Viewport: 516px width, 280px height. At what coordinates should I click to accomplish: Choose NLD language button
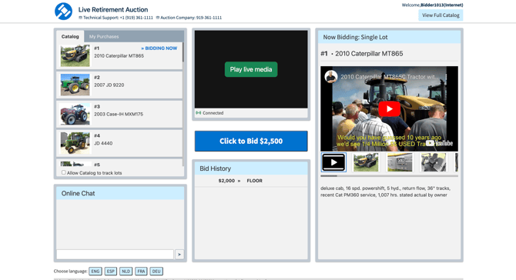pos(126,271)
